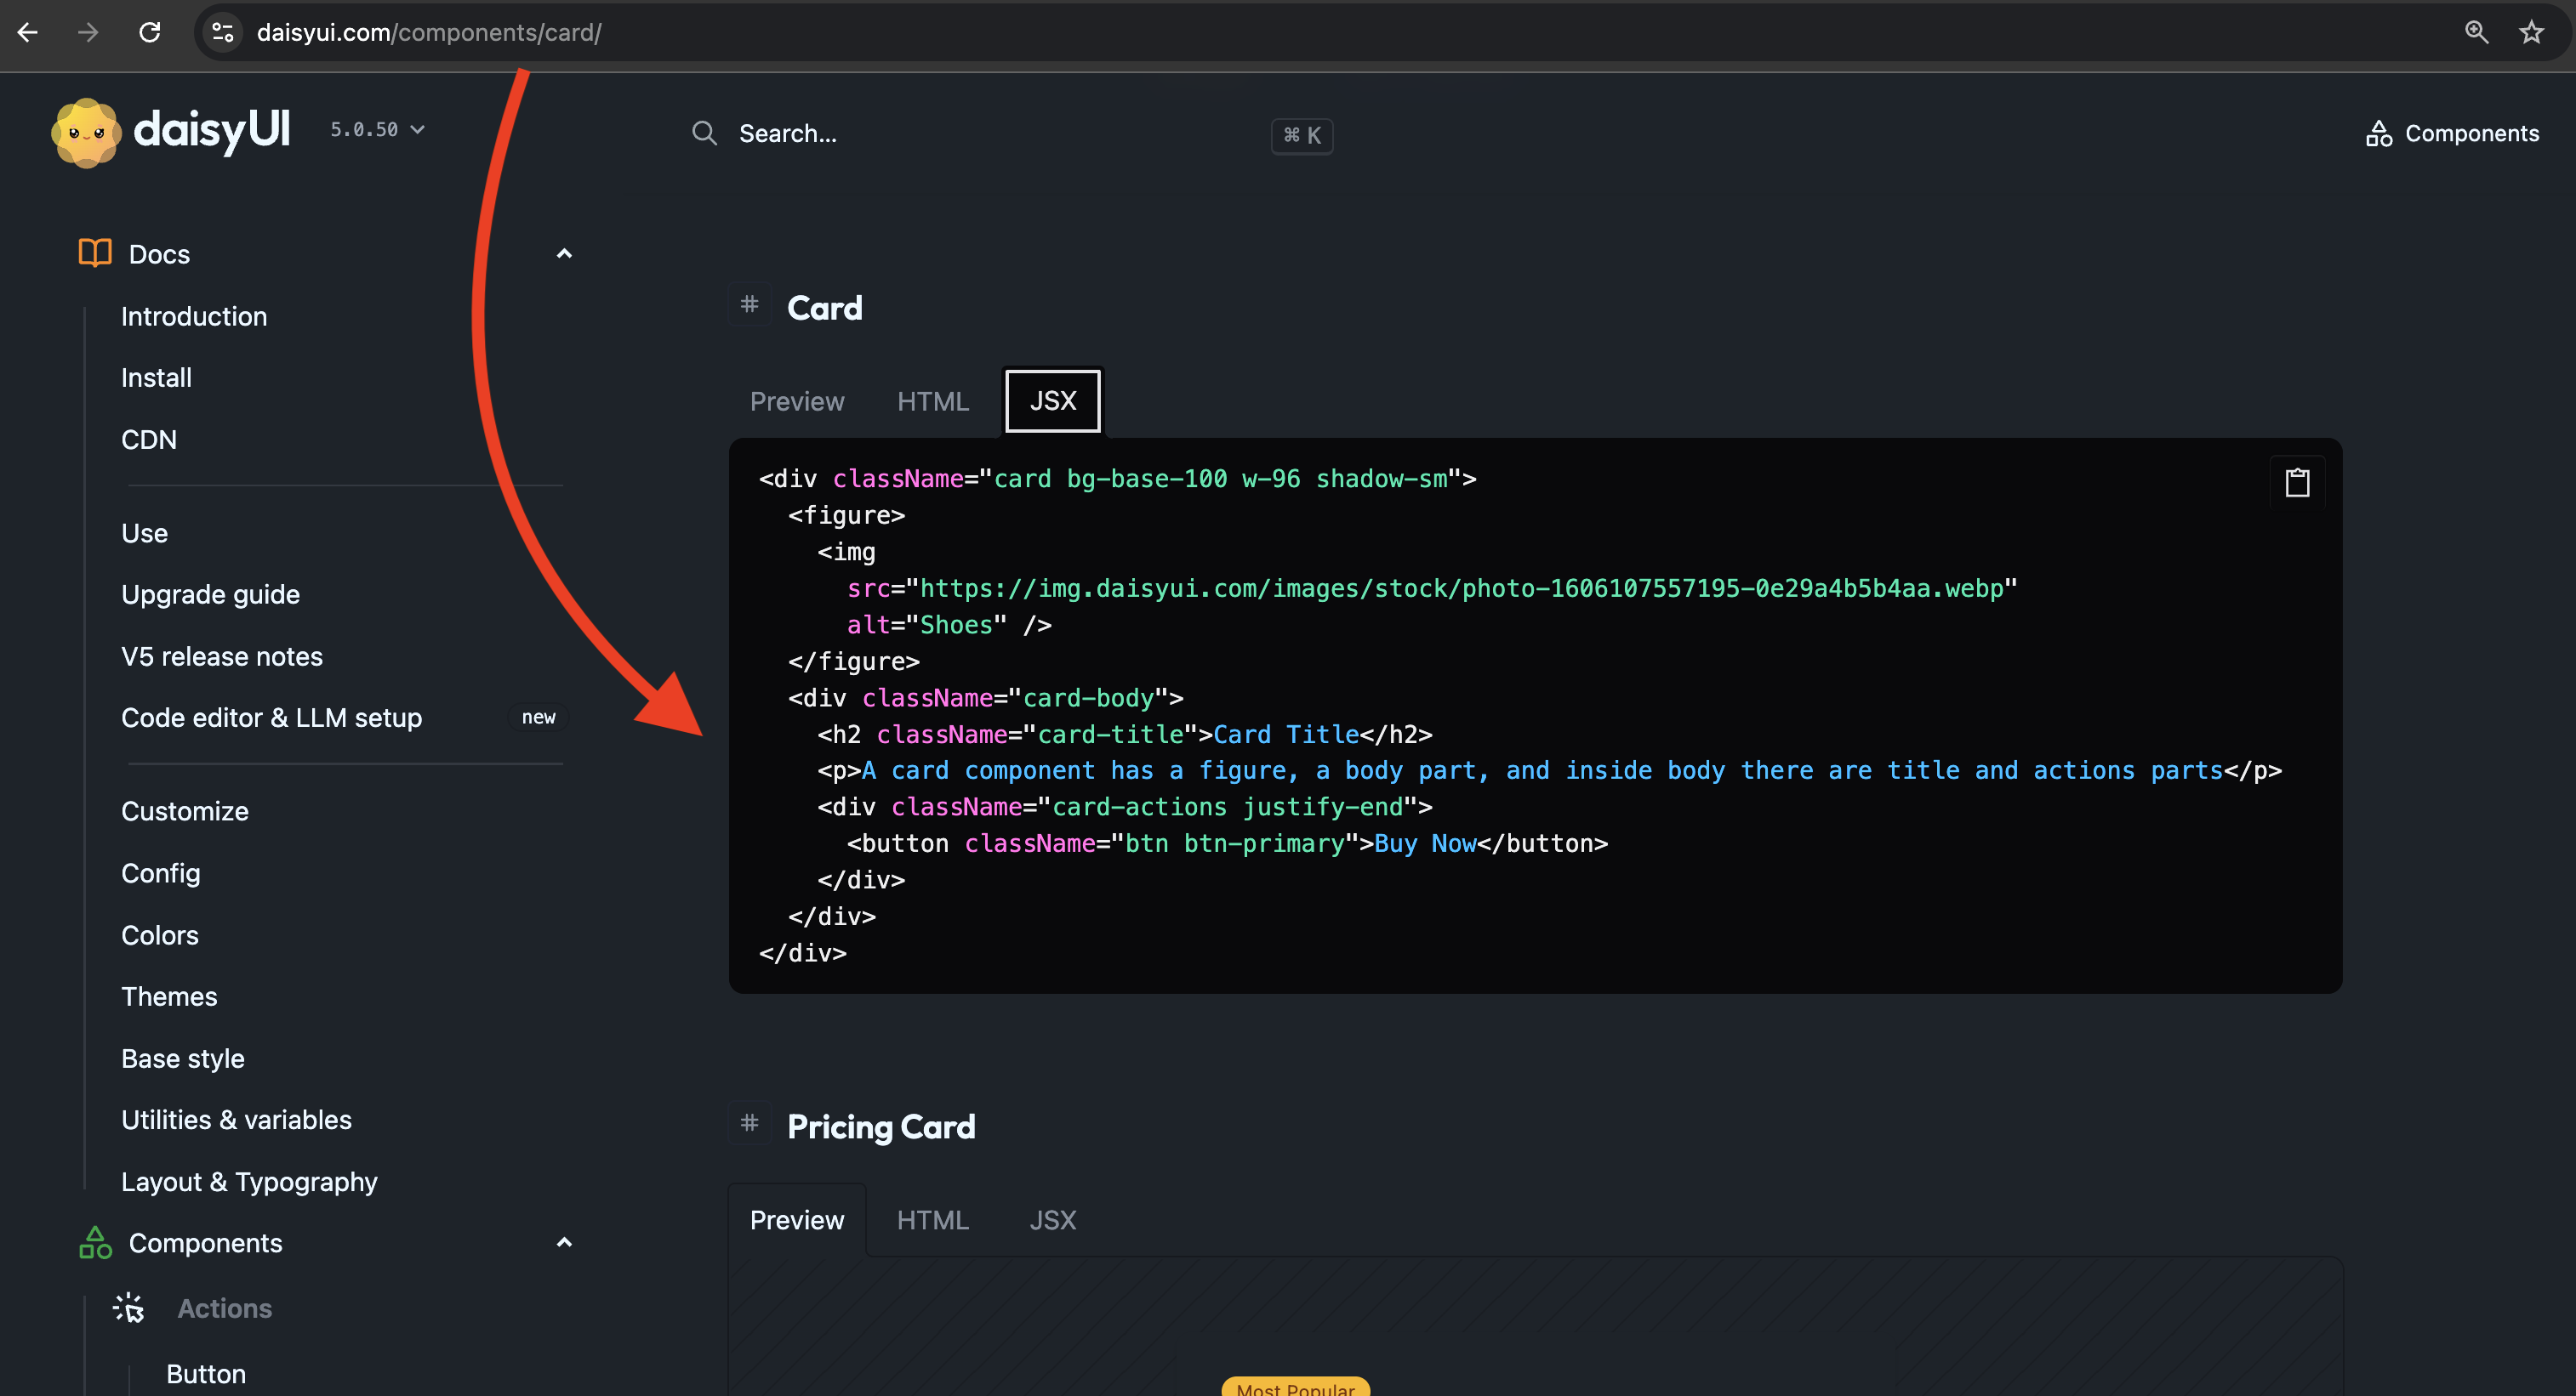Open the Use docs page
Image resolution: width=2576 pixels, height=1396 pixels.
144,532
